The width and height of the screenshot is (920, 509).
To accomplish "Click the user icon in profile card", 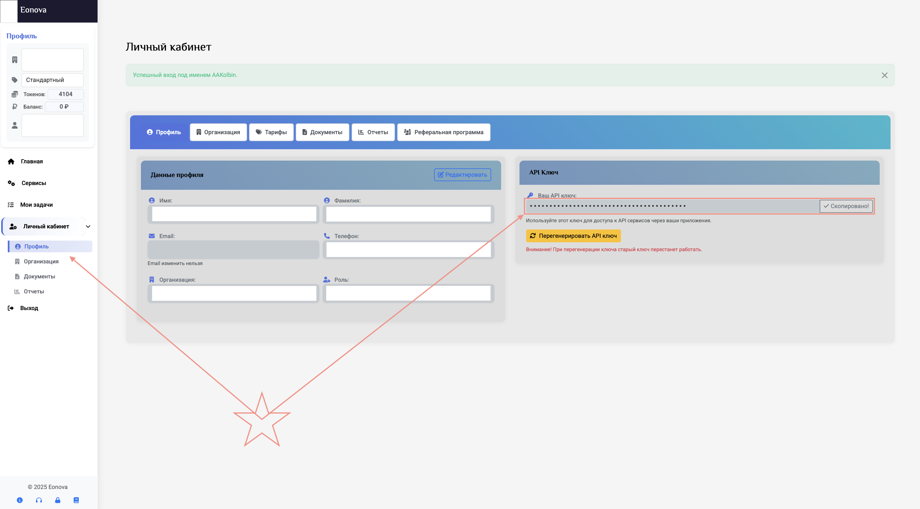I will pos(15,125).
